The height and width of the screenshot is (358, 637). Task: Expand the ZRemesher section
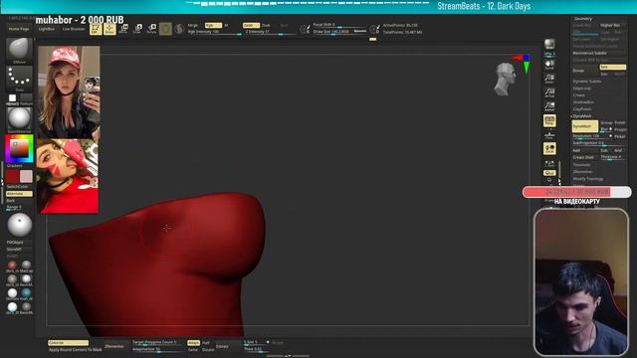coord(582,172)
